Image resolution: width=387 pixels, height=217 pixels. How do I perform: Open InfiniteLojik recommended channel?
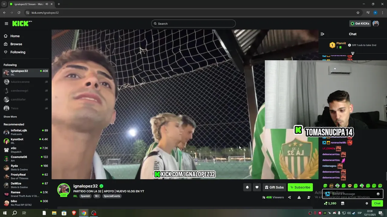pos(26,132)
